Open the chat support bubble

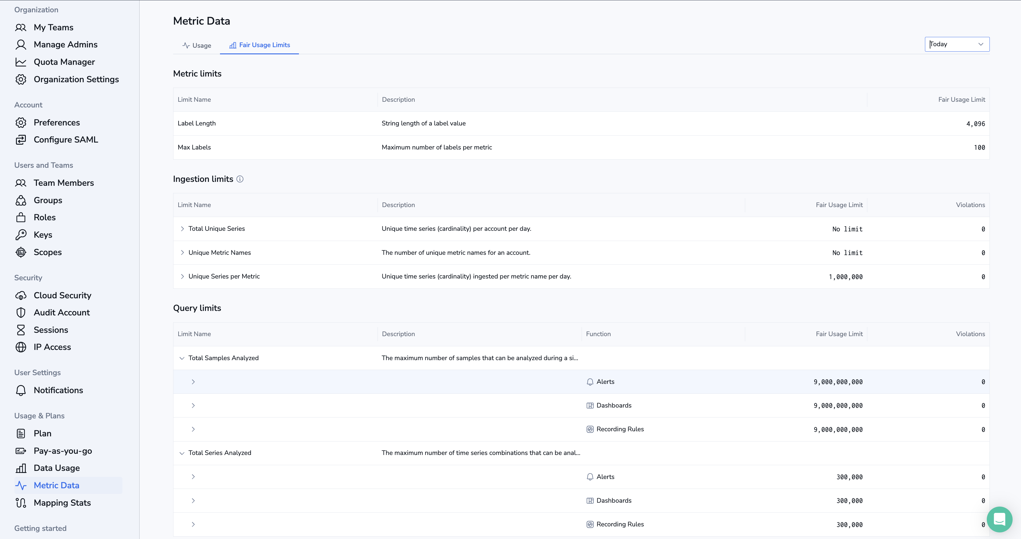click(x=999, y=519)
